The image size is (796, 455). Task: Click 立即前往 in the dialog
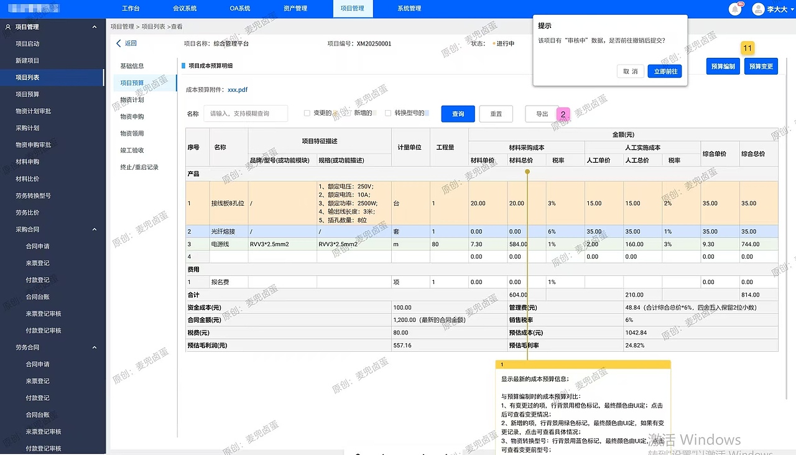tap(665, 71)
